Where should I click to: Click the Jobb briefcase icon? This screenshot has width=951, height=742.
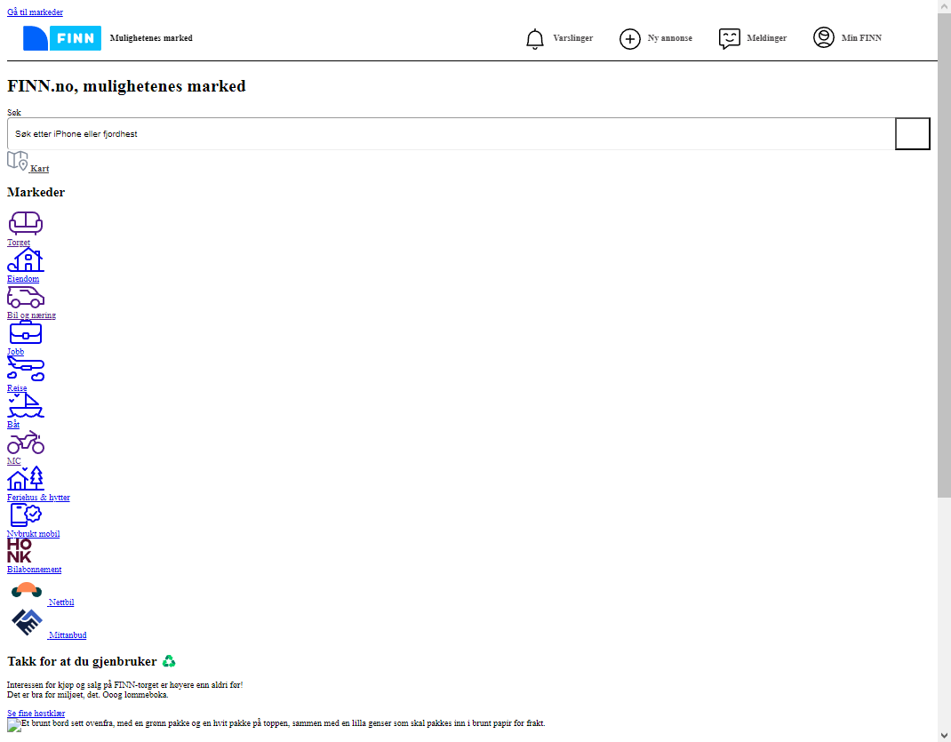26,332
